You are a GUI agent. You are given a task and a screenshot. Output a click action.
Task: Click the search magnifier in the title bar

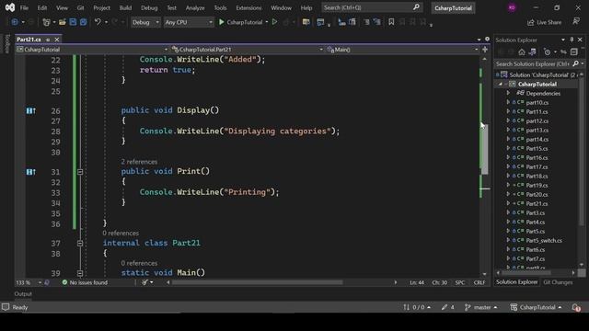click(416, 7)
